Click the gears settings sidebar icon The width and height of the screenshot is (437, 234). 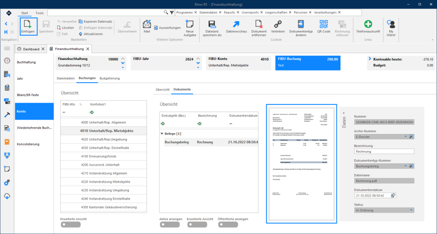pyautogui.click(x=7, y=183)
